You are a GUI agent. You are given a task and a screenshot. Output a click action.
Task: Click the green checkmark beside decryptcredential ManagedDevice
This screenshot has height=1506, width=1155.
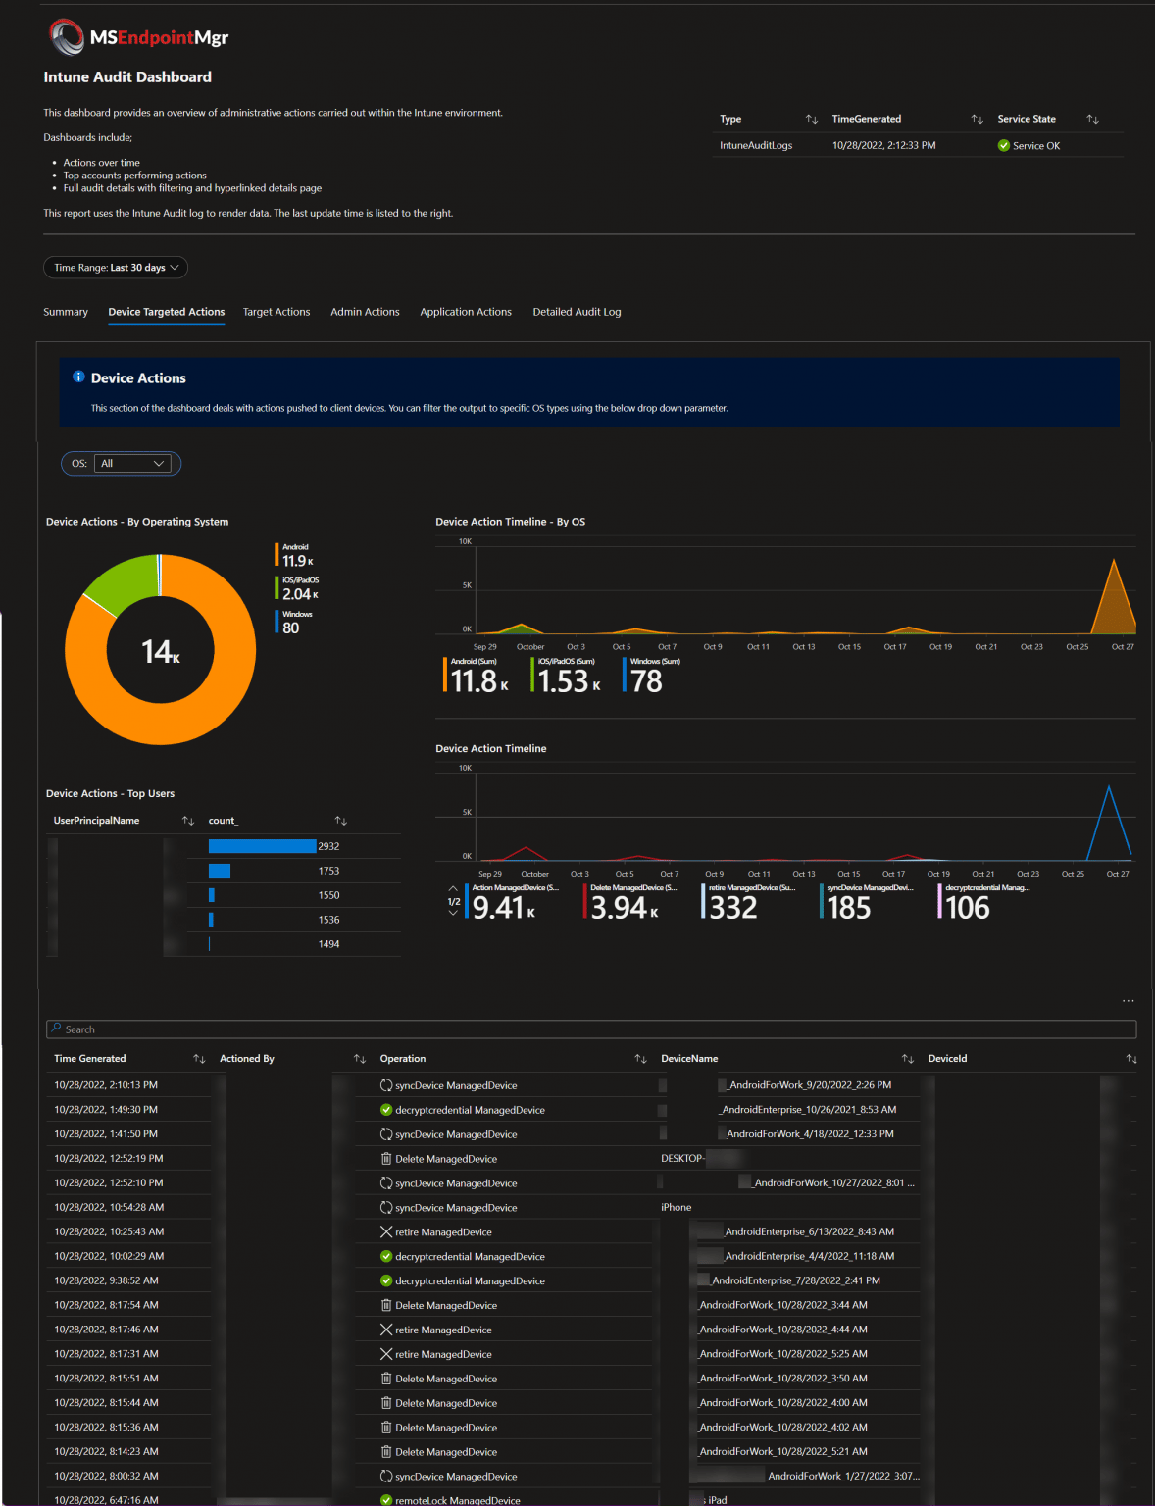click(387, 1109)
